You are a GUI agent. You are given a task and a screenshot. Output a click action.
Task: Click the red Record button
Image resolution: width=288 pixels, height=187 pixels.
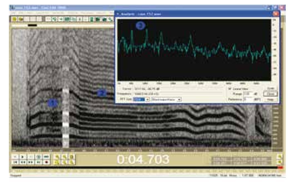click(47, 162)
